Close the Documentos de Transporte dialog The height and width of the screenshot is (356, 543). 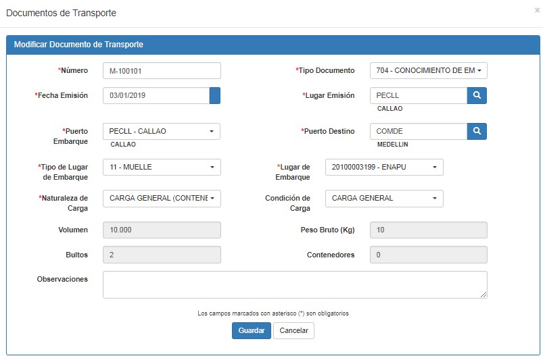pyautogui.click(x=537, y=10)
